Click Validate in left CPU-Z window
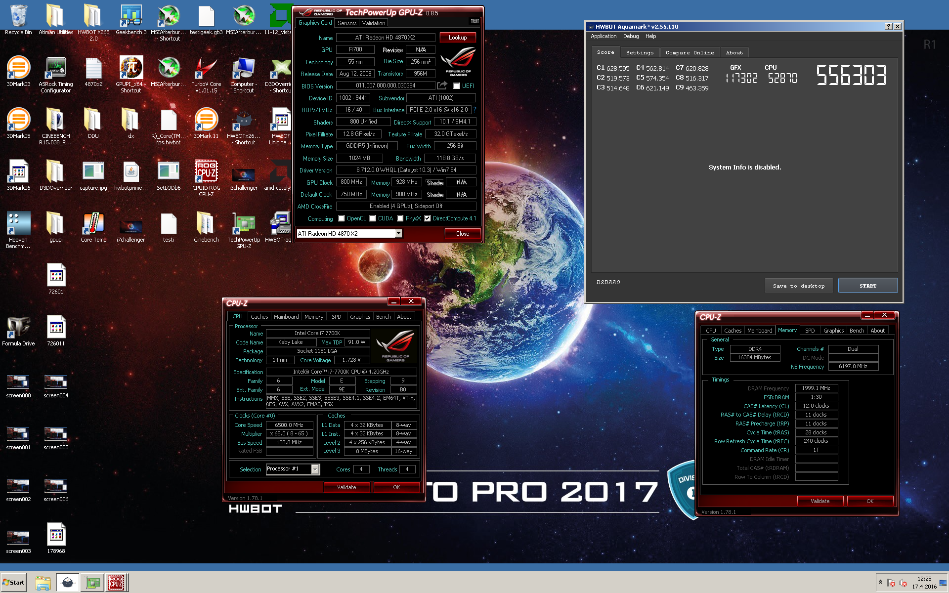Image resolution: width=949 pixels, height=593 pixels. [346, 487]
